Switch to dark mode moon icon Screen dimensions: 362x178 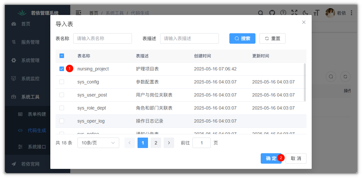305,13
